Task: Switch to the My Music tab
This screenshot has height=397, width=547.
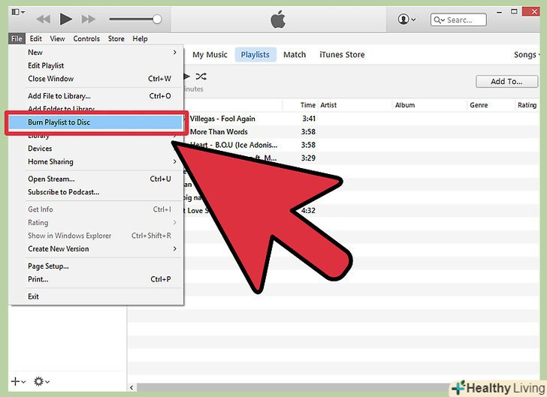Action: [x=210, y=55]
